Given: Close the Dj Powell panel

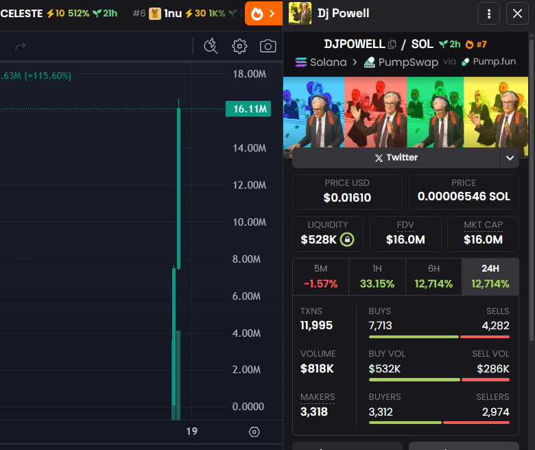Looking at the screenshot, I should 517,14.
